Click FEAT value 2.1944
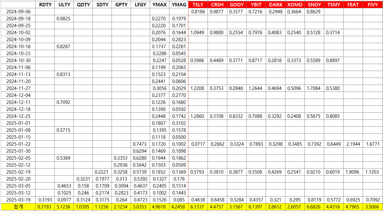Viewport: 383px width, 211px height. (353, 144)
